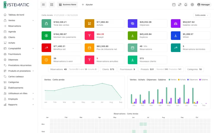Expand the Rapports chevron

pyautogui.click(x=33, y=105)
